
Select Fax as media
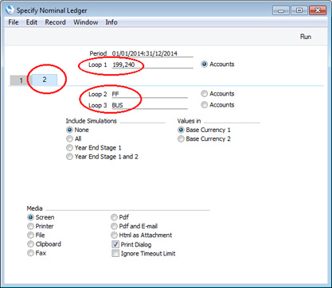click(31, 253)
